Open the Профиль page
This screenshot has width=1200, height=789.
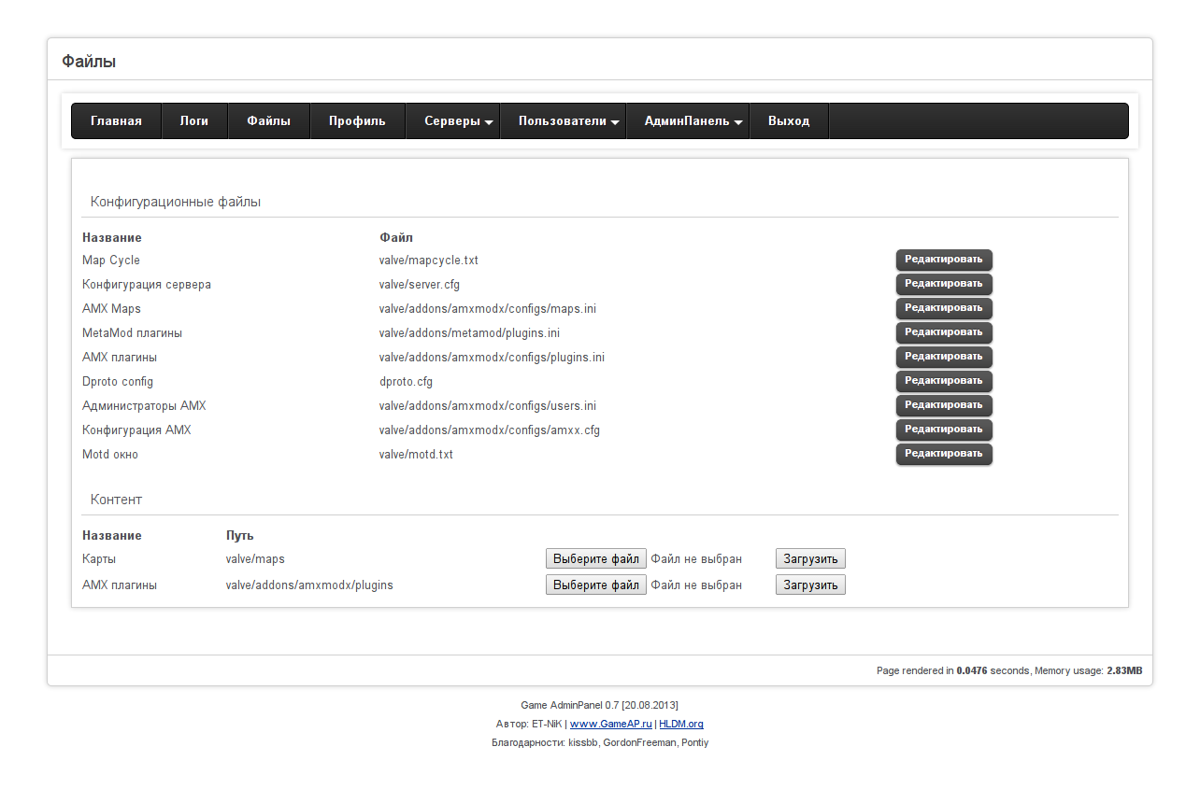(x=357, y=121)
